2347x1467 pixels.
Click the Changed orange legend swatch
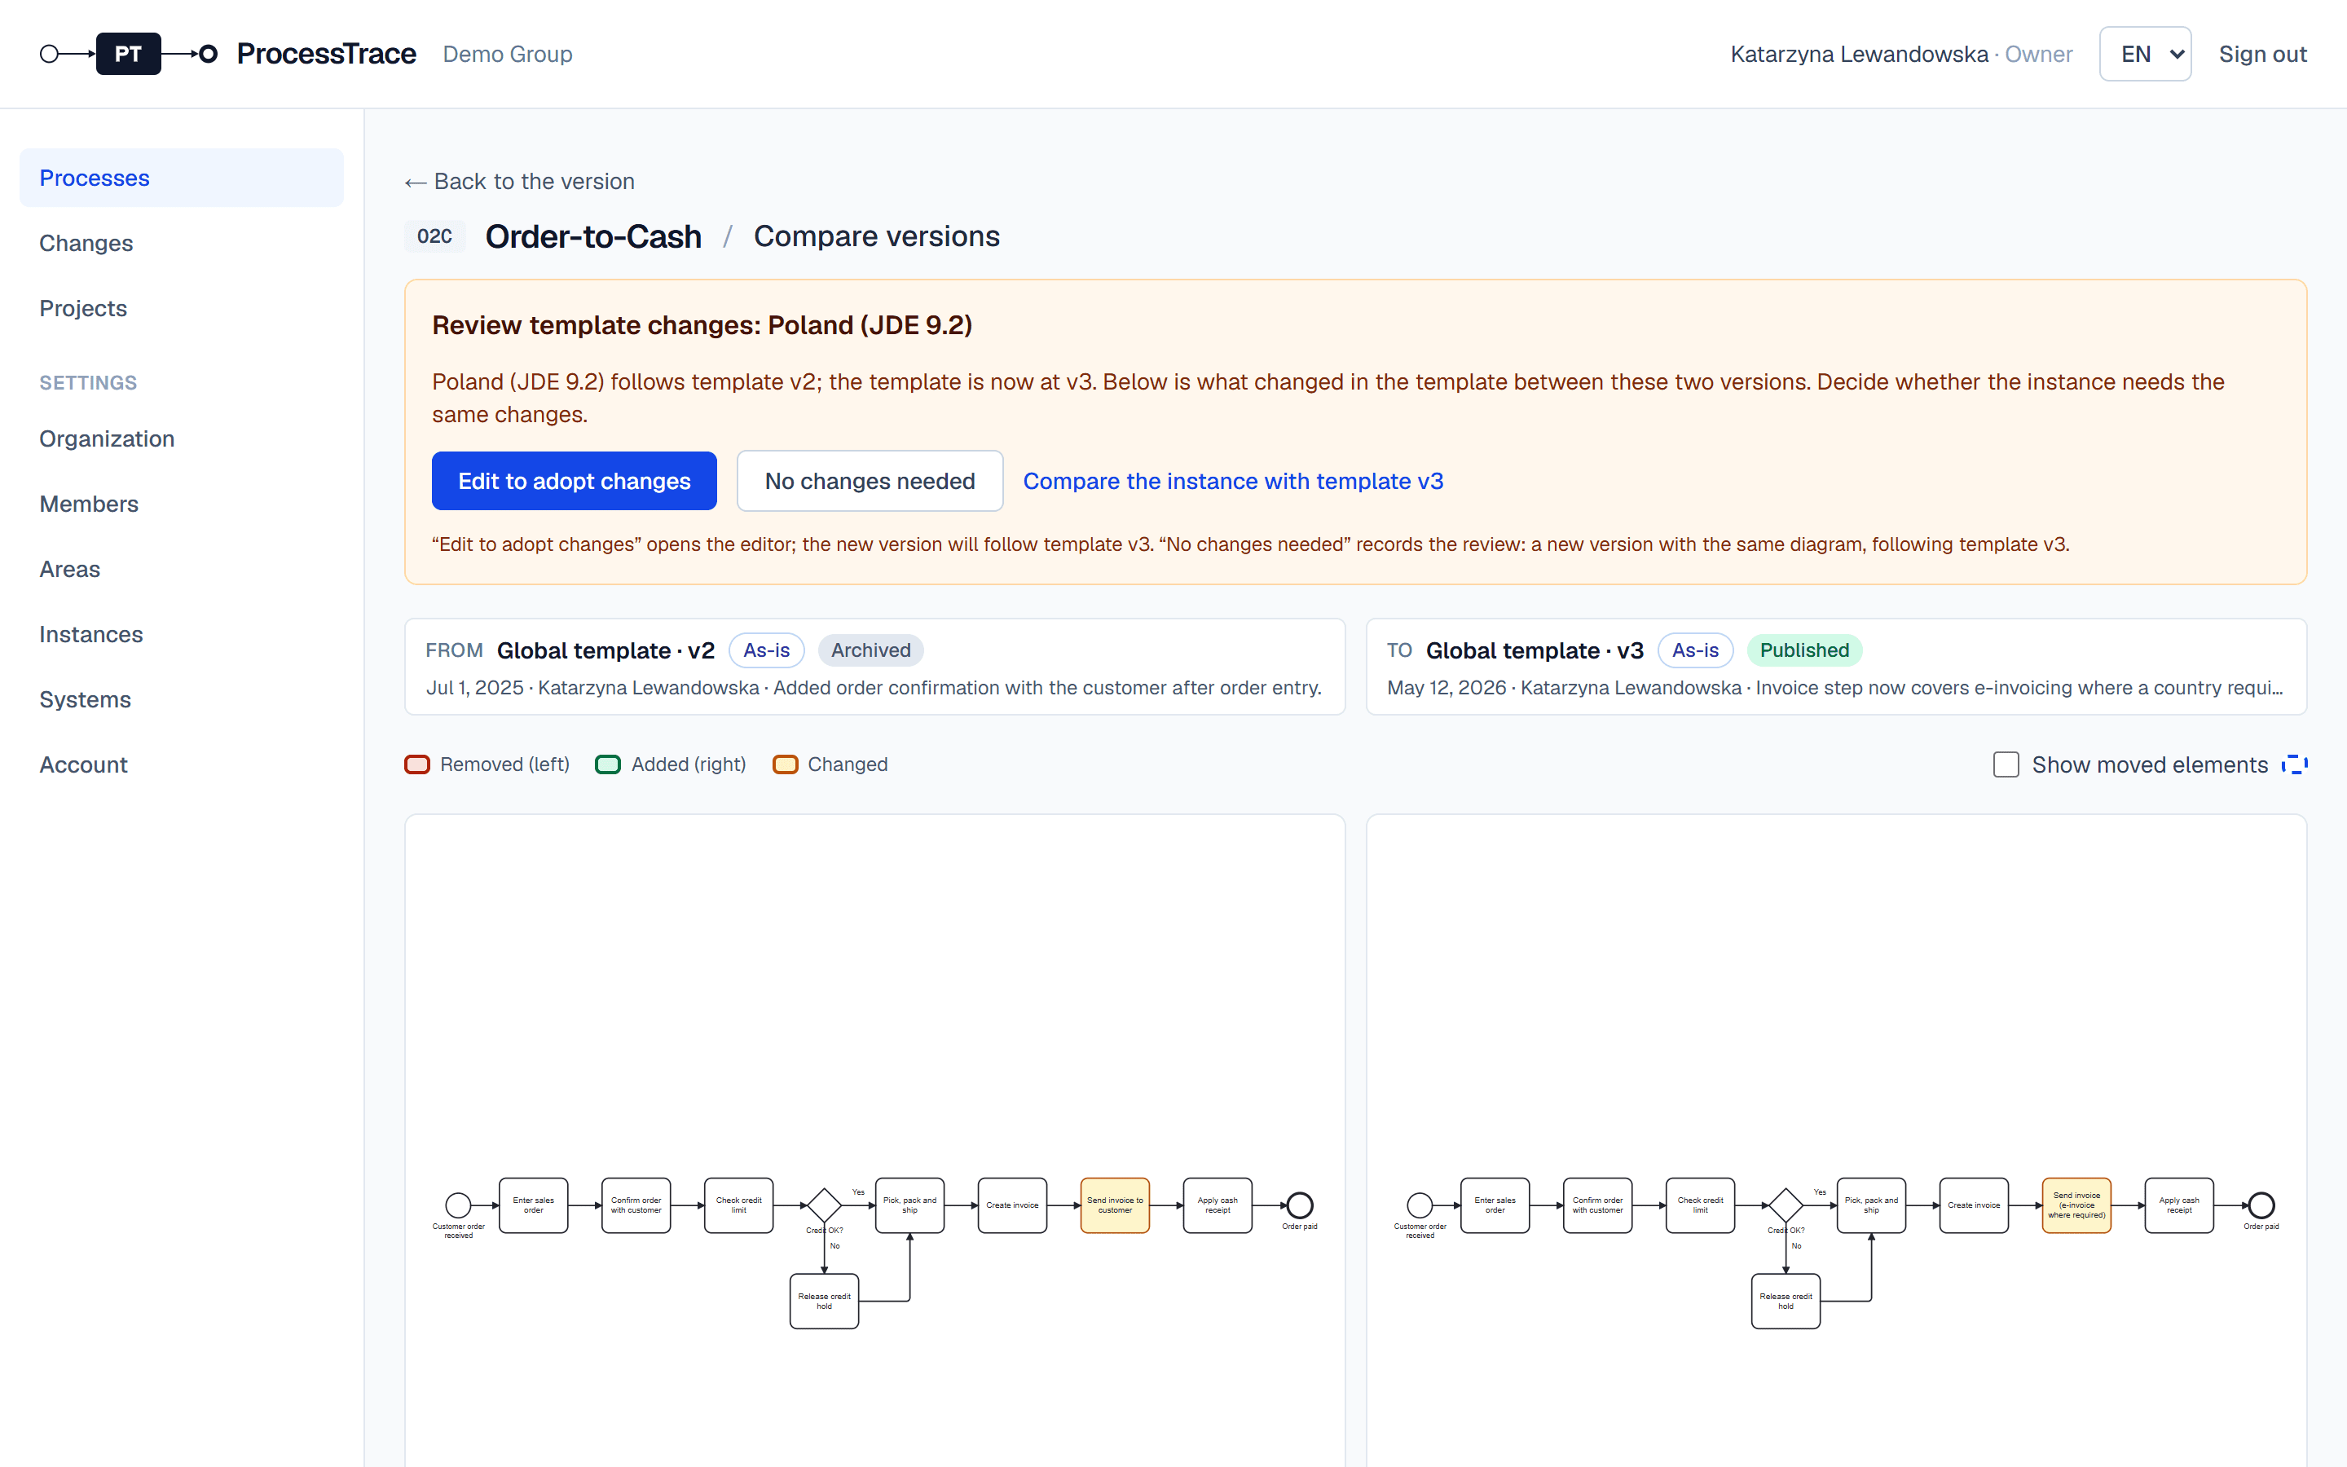(x=785, y=764)
